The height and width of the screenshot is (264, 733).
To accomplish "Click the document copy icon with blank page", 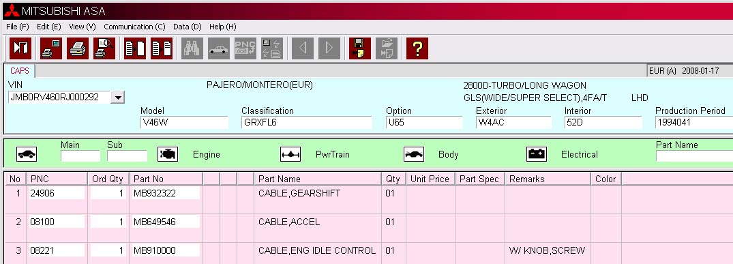I will click(x=134, y=48).
